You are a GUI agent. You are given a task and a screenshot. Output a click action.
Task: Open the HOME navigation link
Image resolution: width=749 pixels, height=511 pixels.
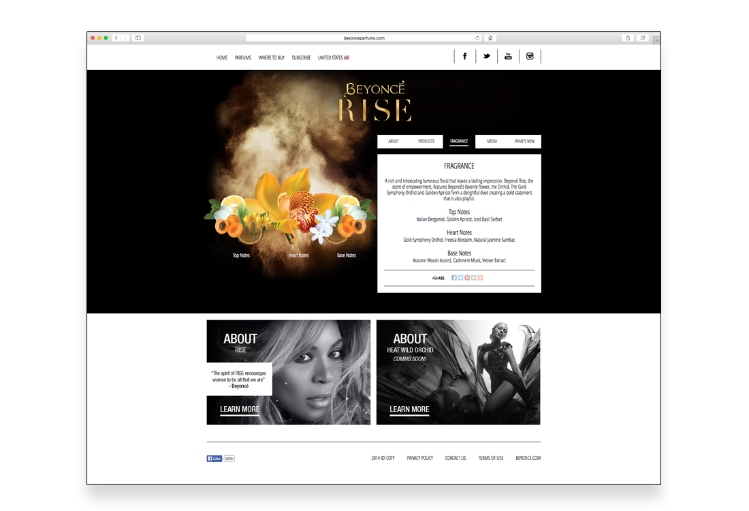click(x=222, y=57)
